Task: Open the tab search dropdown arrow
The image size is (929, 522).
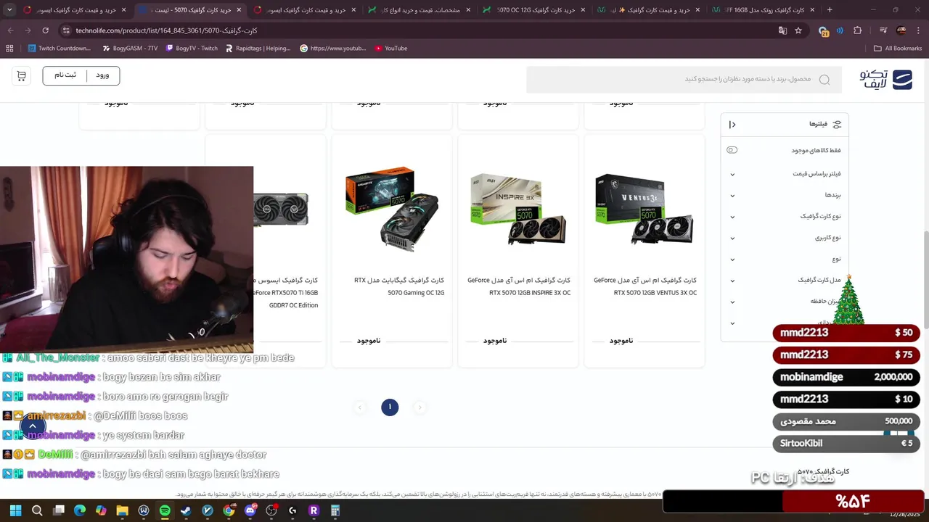Action: coord(9,10)
